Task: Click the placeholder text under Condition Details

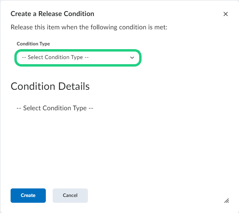Action: click(55, 108)
